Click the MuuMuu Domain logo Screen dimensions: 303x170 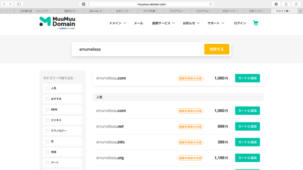[x=57, y=23]
